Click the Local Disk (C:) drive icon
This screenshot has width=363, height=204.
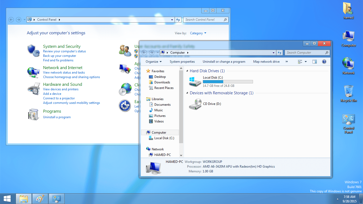pyautogui.click(x=195, y=82)
